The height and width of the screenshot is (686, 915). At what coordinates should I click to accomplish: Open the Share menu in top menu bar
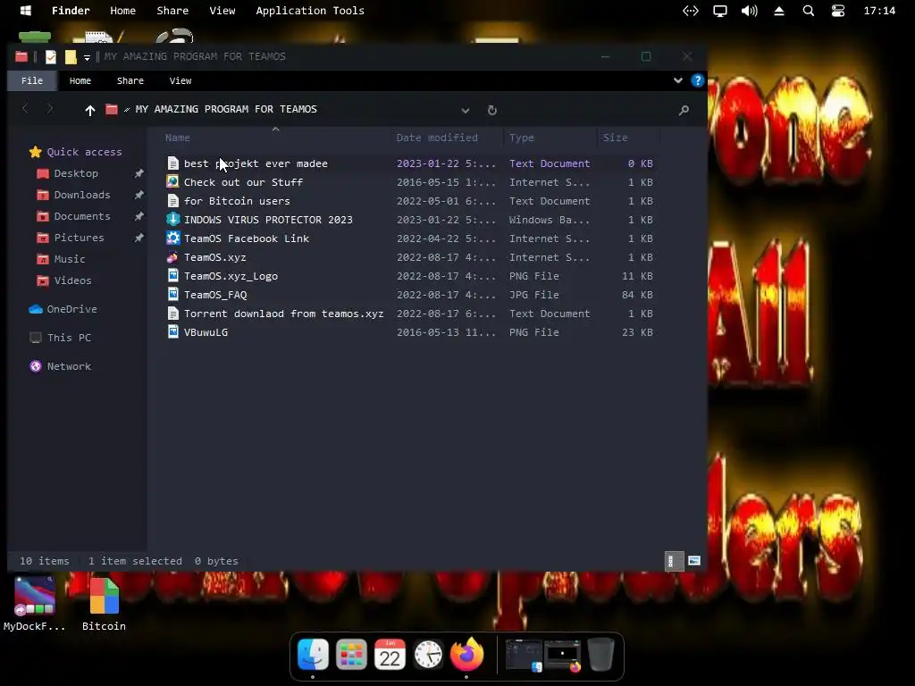(172, 11)
